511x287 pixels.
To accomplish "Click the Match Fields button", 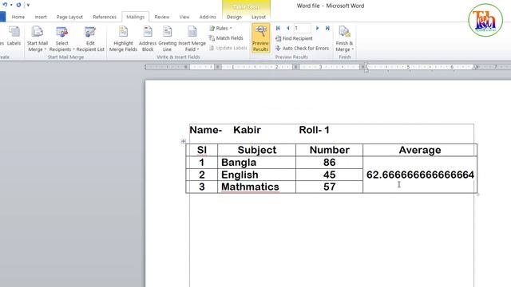I will coord(226,38).
